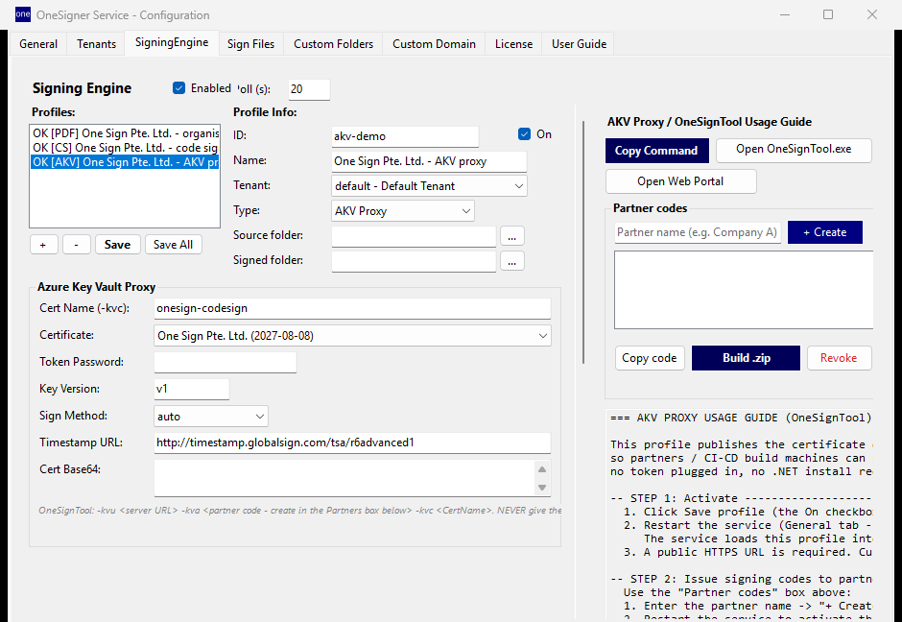Select the PDF One Sign profile row
The image size is (902, 622).
click(x=125, y=132)
